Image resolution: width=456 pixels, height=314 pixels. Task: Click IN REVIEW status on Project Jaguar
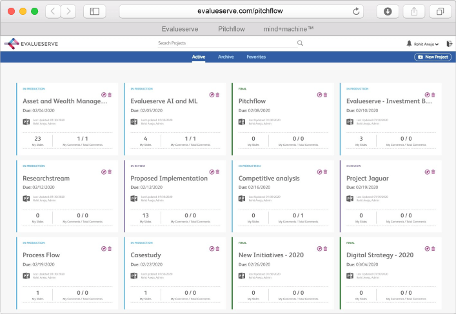[353, 166]
